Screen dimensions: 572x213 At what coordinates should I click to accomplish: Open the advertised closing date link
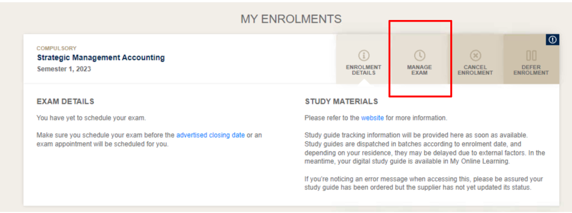[x=210, y=135]
